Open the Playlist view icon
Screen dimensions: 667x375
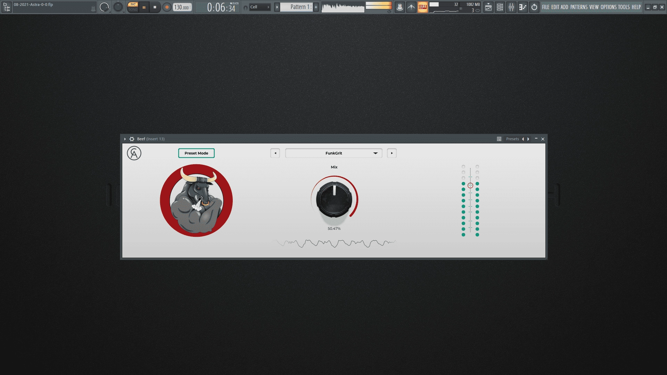[x=488, y=7]
